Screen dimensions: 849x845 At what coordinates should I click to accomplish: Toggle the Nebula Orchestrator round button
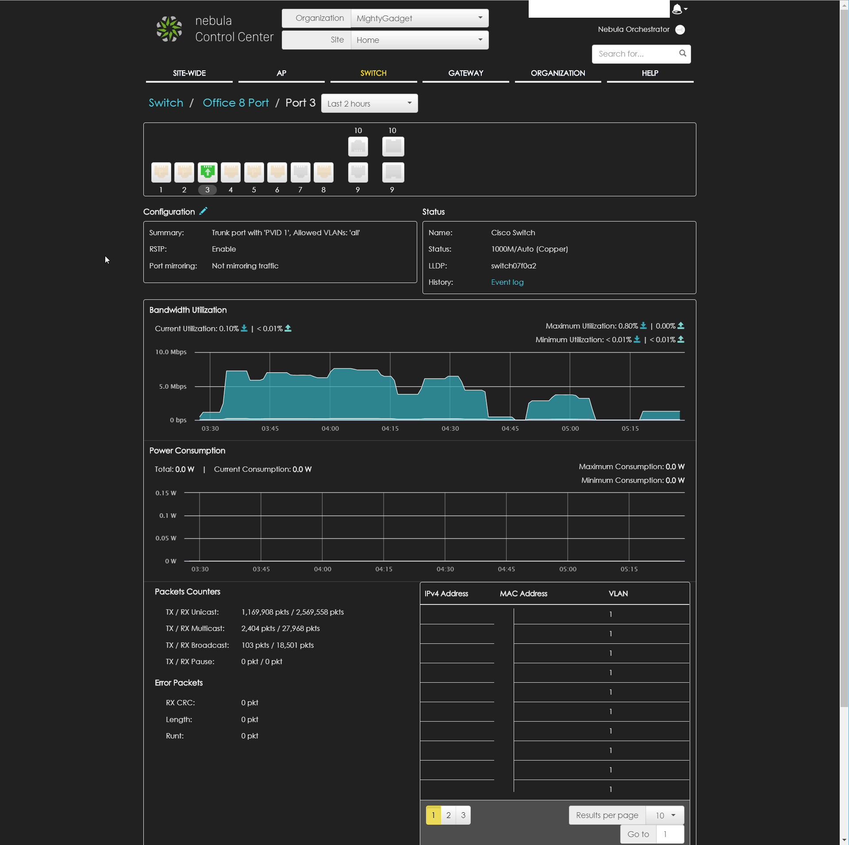pyautogui.click(x=680, y=30)
